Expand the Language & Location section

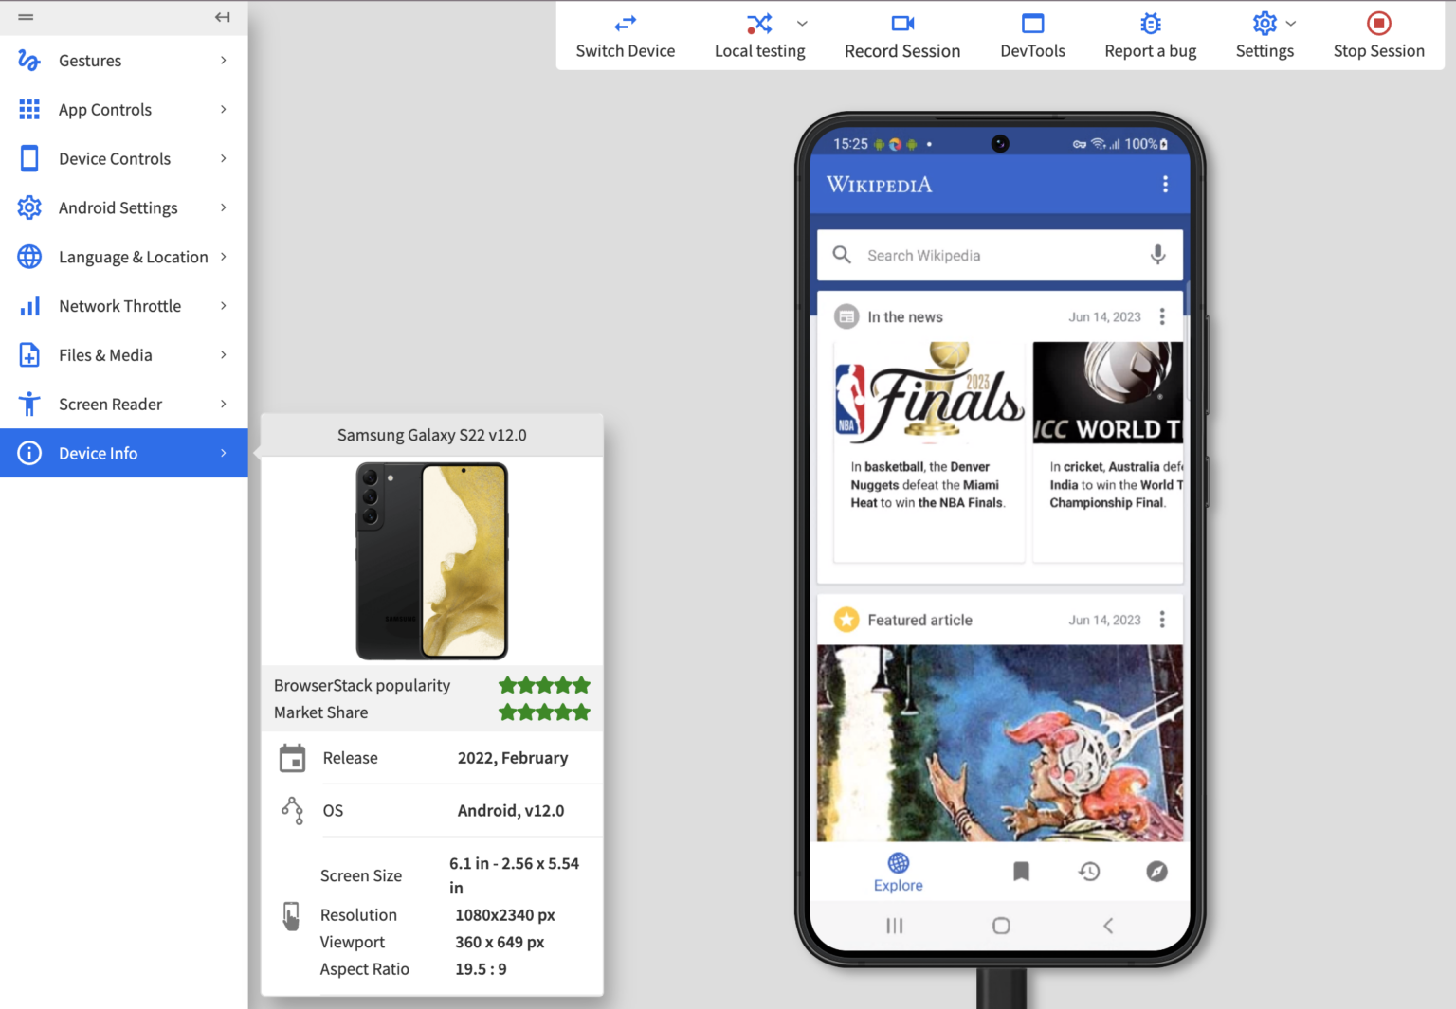click(x=133, y=256)
